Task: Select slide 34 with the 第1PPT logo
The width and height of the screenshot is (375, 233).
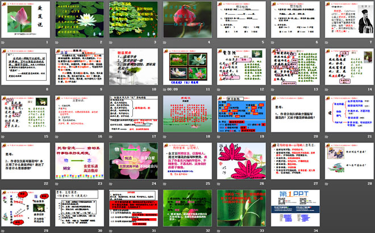Action: click(295, 208)
